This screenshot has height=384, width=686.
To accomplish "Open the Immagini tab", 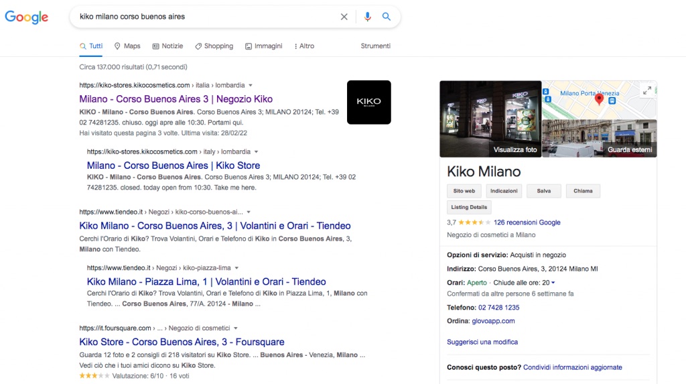I will point(264,46).
